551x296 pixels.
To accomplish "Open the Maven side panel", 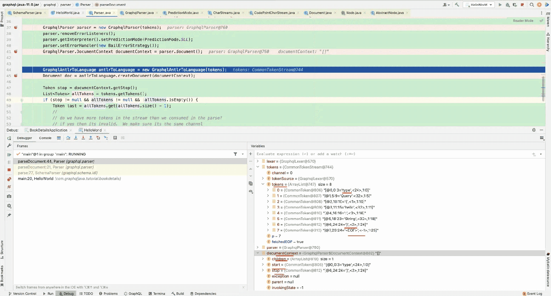I will [548, 19].
